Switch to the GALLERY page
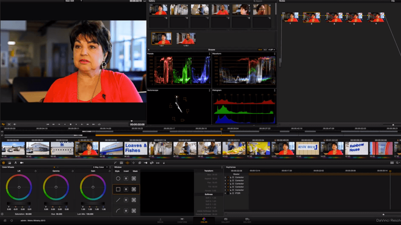Viewport: 401px width, 225px height. (x=225, y=221)
